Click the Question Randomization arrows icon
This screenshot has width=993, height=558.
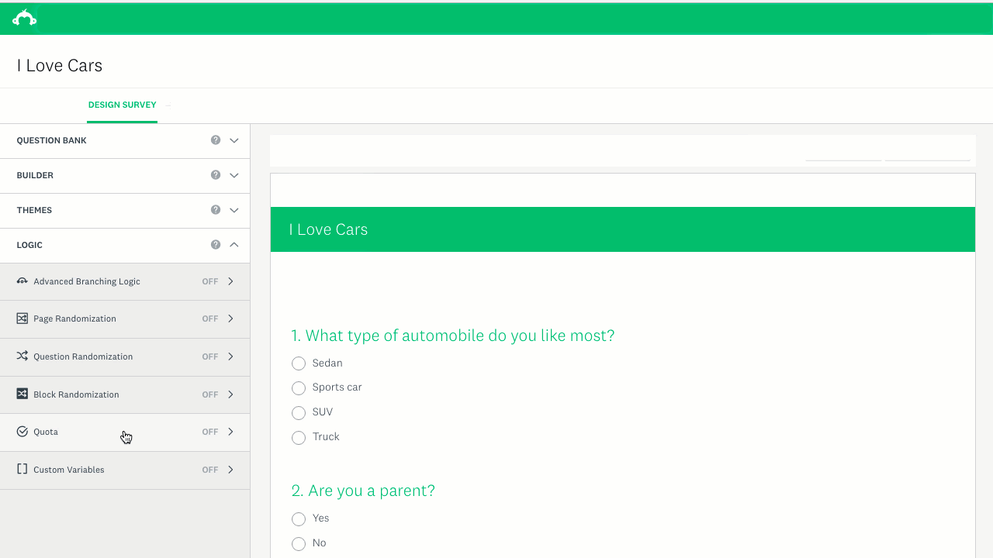click(x=22, y=356)
